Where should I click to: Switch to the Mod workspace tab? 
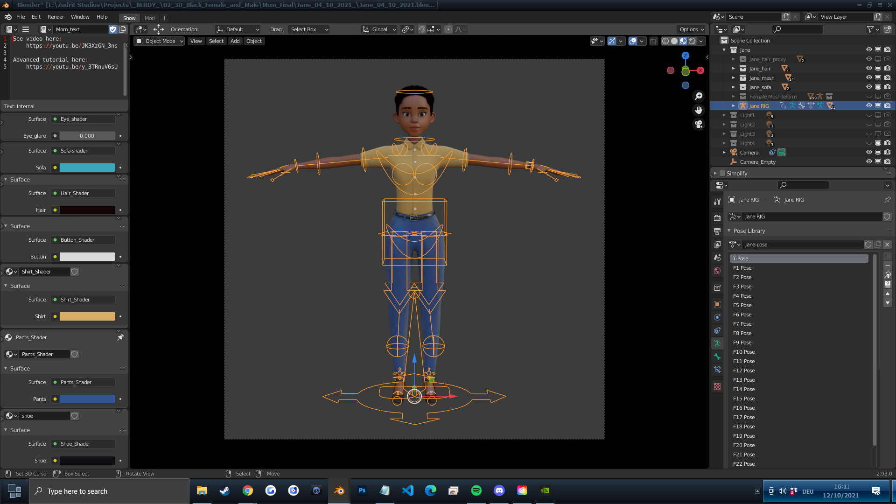point(149,18)
